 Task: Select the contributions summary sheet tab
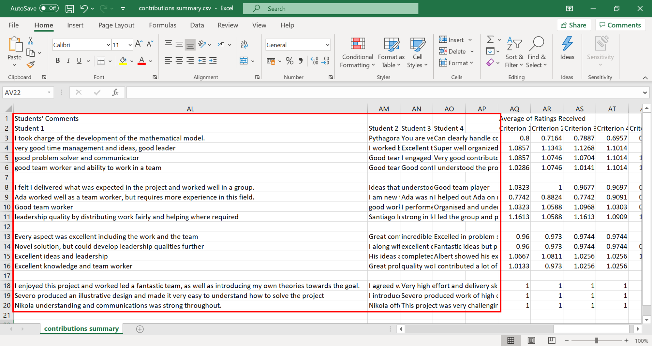[x=81, y=328]
